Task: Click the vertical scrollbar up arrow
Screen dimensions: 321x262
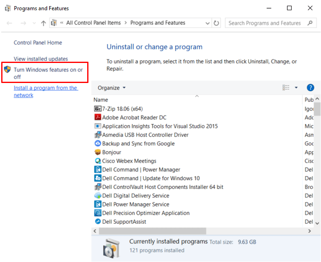Action: pyautogui.click(x=317, y=99)
